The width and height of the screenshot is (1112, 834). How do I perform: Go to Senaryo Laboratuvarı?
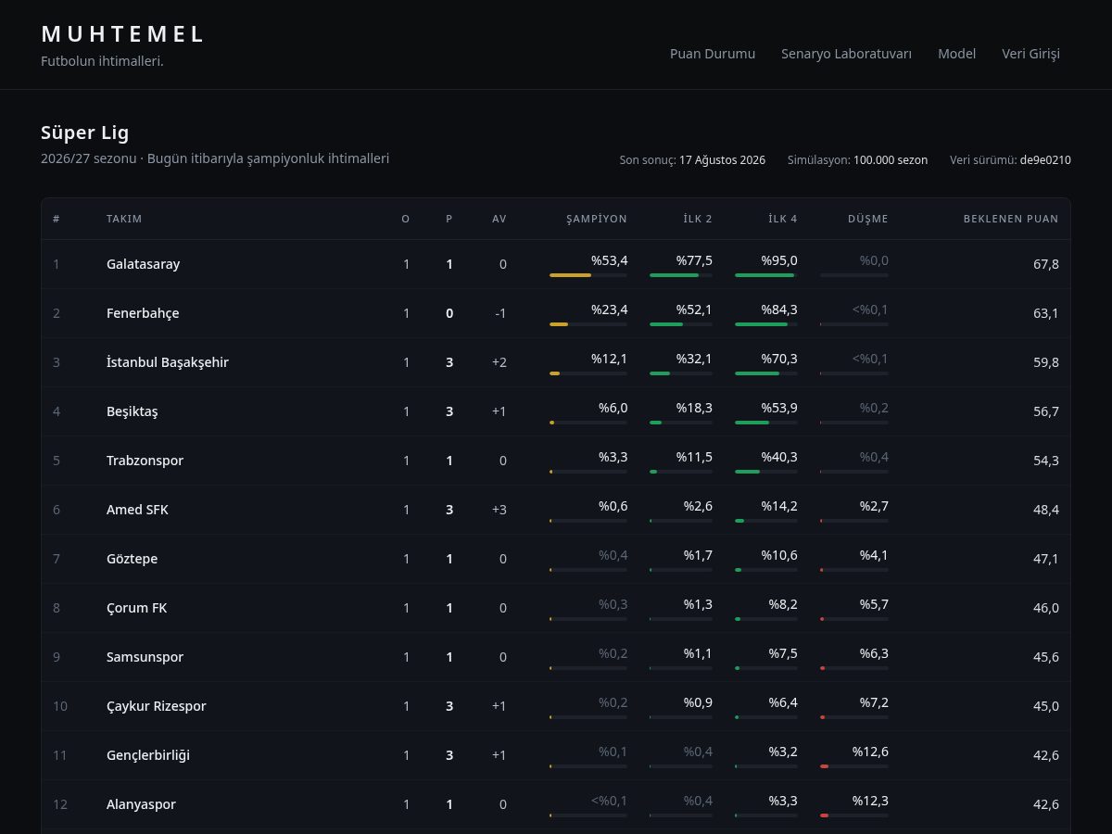(x=846, y=54)
